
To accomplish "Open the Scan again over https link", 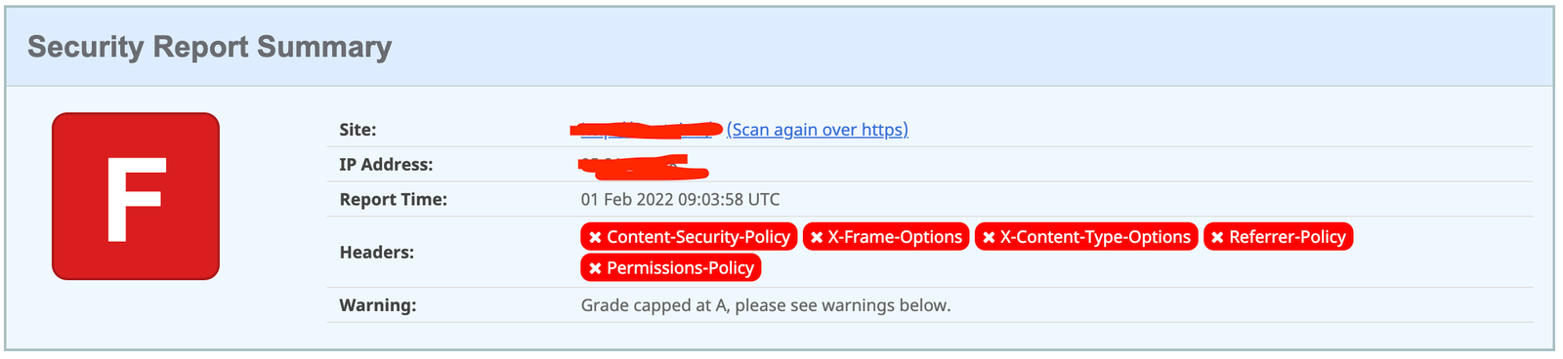I will pos(818,130).
